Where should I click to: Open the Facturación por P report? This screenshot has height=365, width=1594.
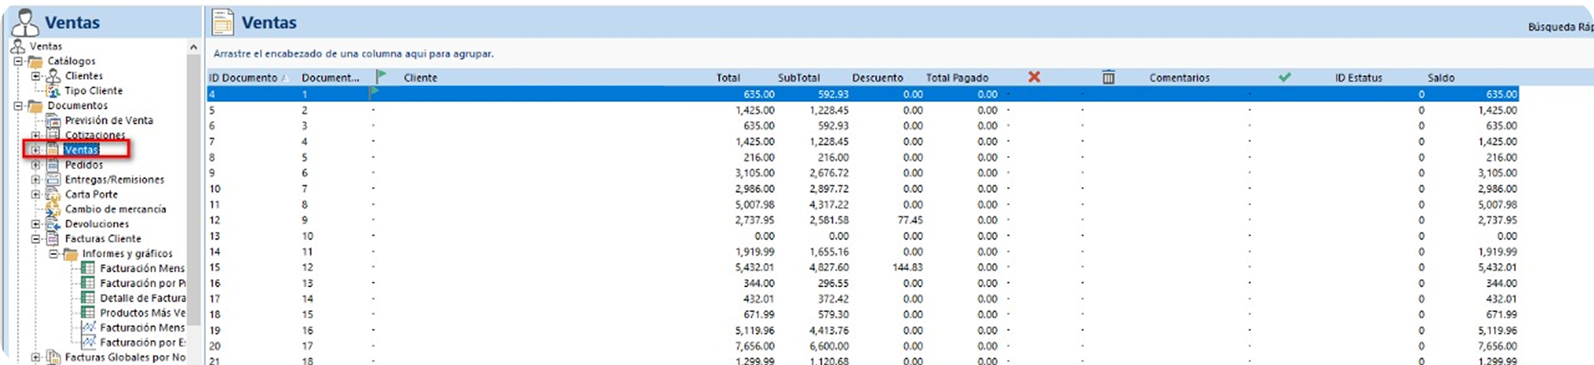(x=142, y=283)
